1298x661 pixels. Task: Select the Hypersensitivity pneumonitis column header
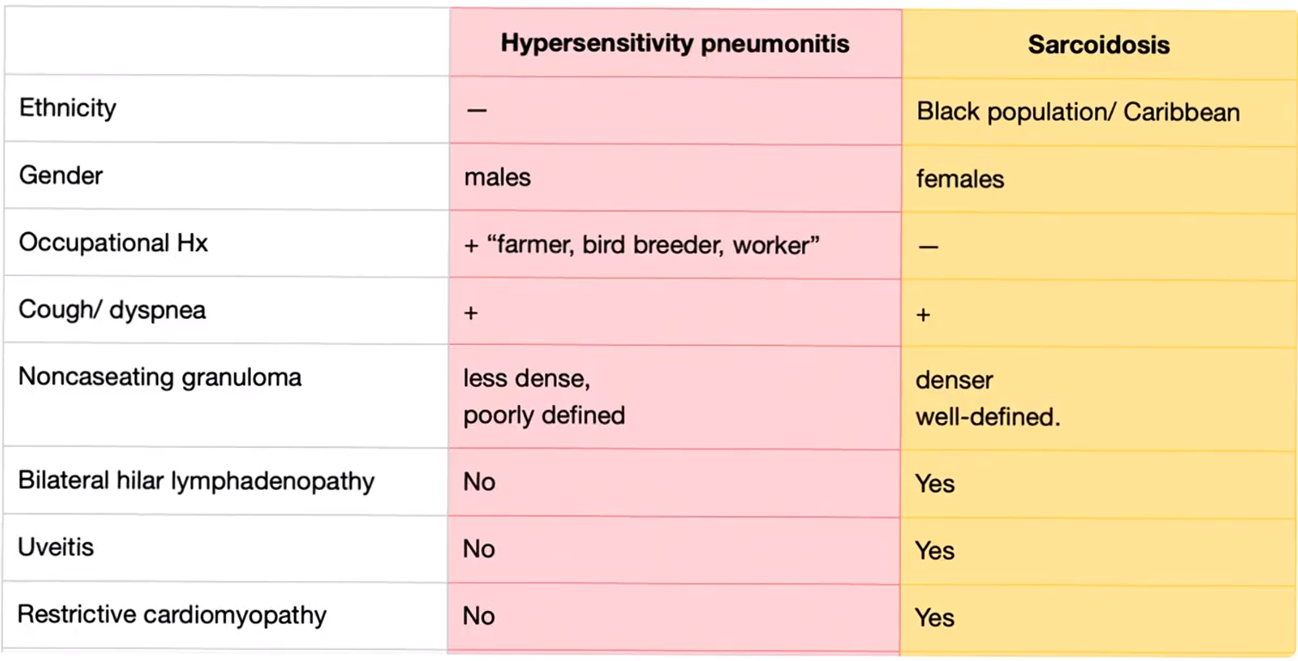pyautogui.click(x=675, y=44)
